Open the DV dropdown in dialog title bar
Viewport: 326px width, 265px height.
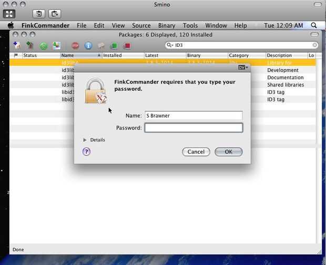(243, 68)
